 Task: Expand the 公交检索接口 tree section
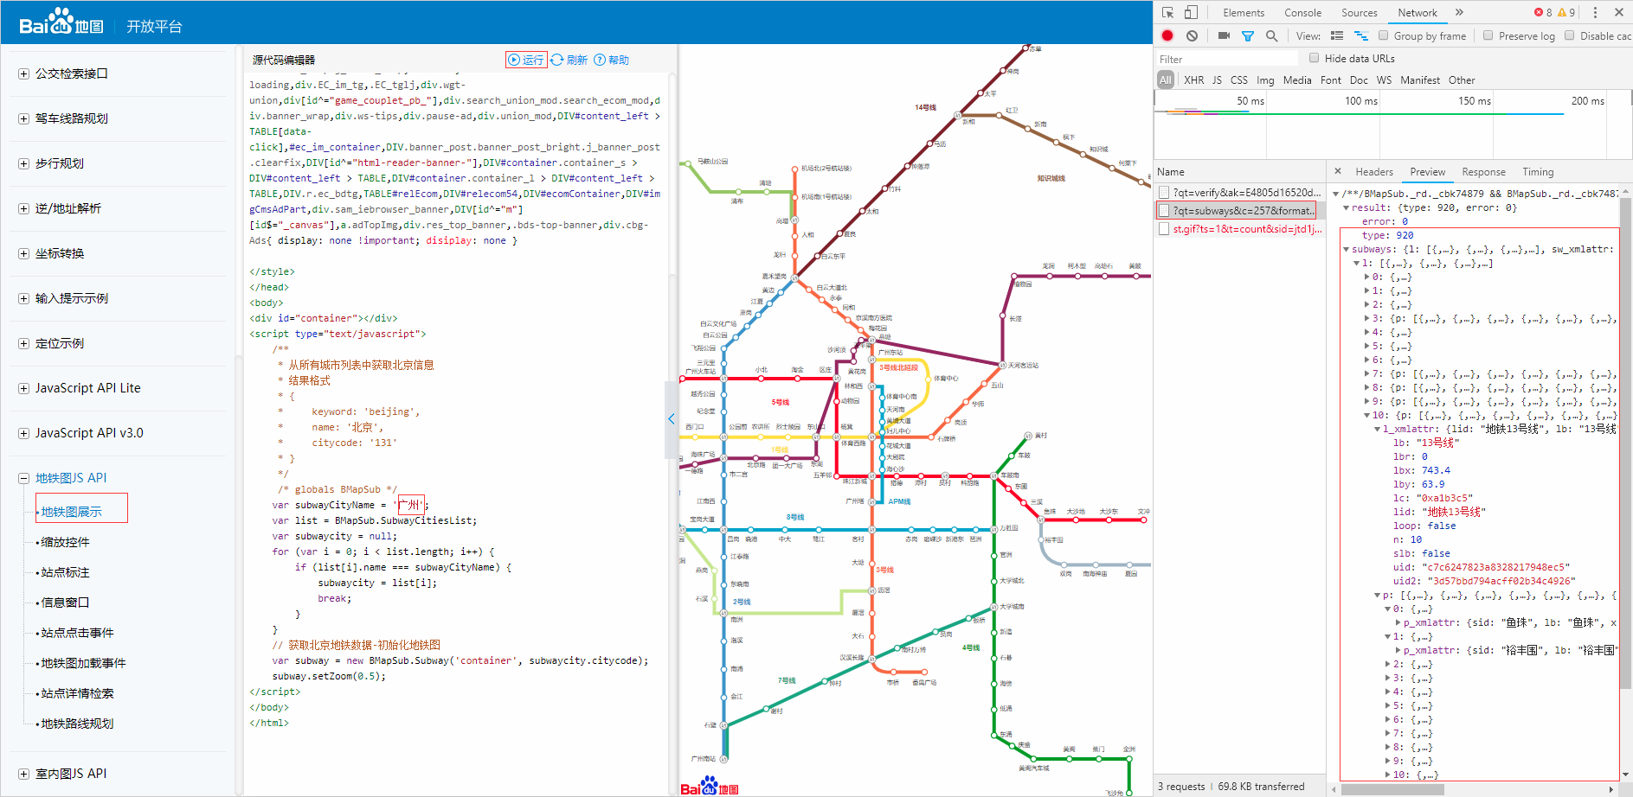tap(23, 73)
